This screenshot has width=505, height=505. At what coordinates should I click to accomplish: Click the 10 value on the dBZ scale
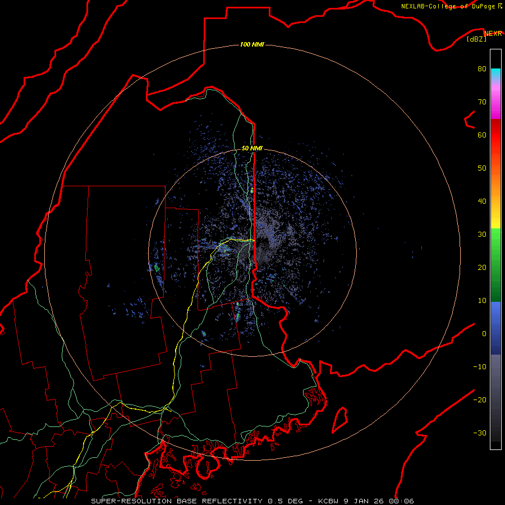482,301
